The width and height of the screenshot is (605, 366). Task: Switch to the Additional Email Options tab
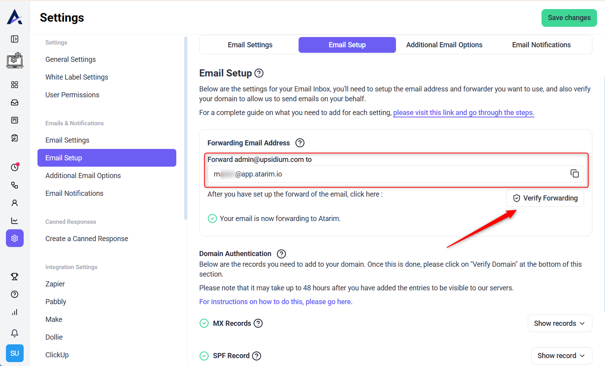pos(444,45)
